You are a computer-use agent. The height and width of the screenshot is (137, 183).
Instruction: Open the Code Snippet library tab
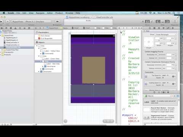[x=159, y=92]
